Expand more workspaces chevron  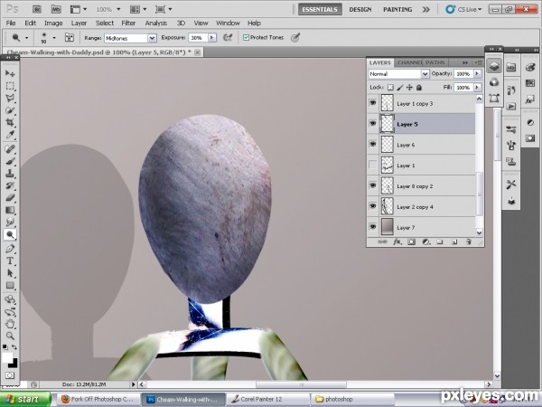pyautogui.click(x=426, y=9)
